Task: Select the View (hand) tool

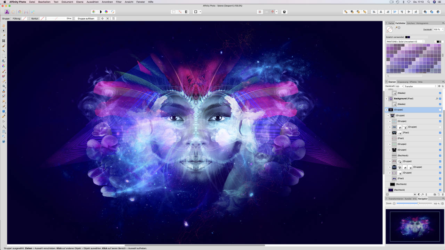Action: click(x=4, y=26)
